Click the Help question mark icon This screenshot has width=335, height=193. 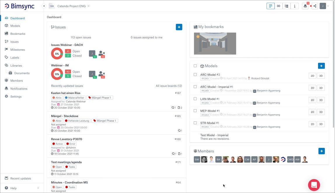(6, 188)
